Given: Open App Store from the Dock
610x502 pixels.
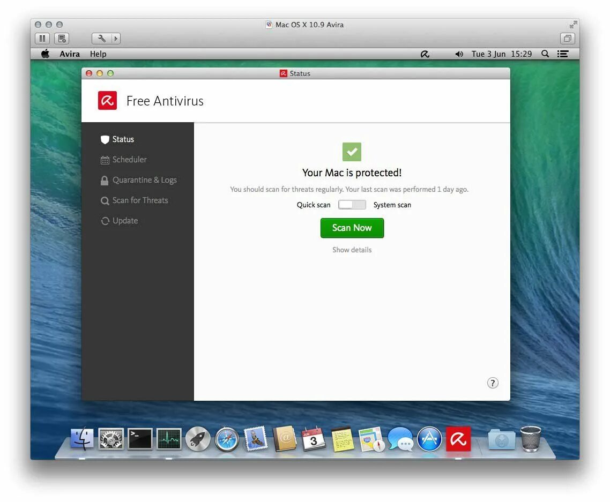Looking at the screenshot, I should [x=429, y=439].
